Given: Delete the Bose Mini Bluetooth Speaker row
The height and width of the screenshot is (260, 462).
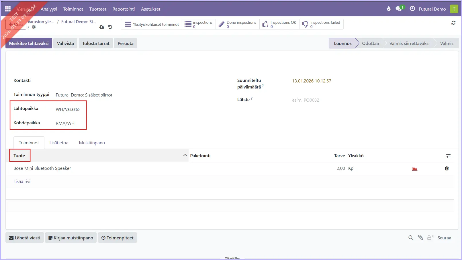Looking at the screenshot, I should click(x=447, y=169).
